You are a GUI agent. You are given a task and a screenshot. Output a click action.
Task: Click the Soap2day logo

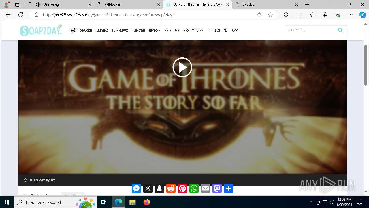click(41, 30)
